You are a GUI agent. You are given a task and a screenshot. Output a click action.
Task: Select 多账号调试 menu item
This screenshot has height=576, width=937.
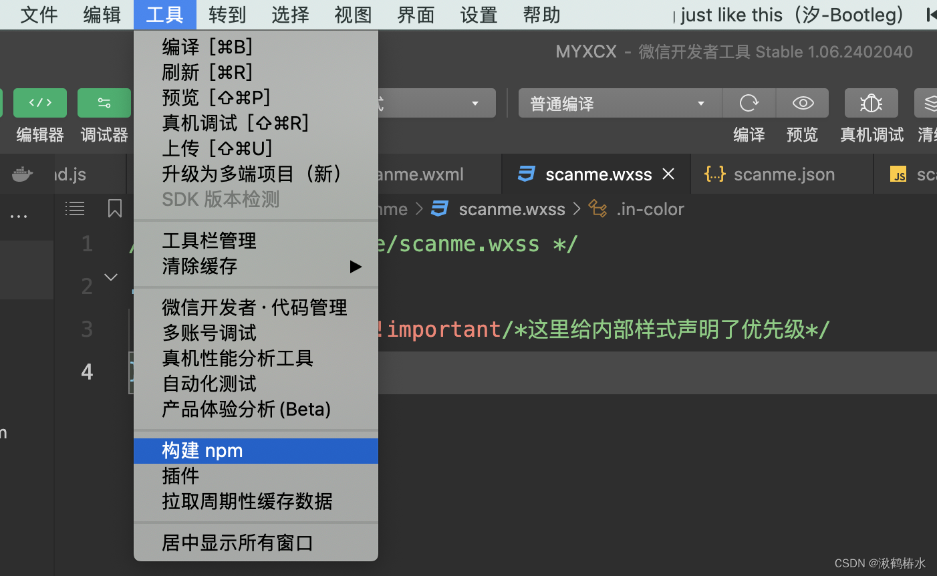[256, 333]
